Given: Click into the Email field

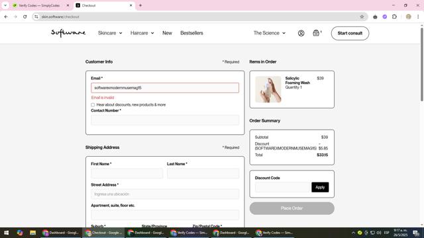Looking at the screenshot, I should click(x=165, y=88).
